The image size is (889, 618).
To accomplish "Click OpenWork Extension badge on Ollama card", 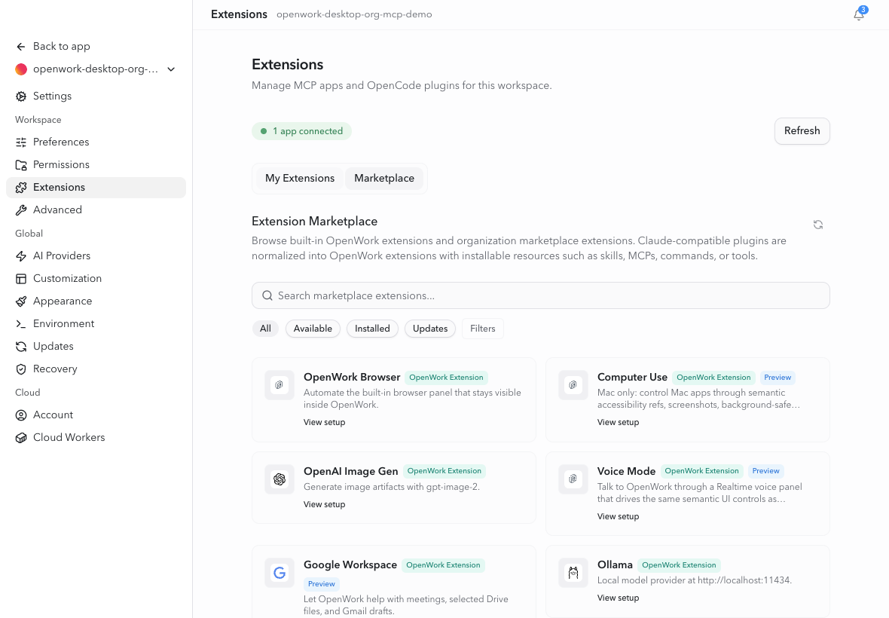I will (679, 565).
